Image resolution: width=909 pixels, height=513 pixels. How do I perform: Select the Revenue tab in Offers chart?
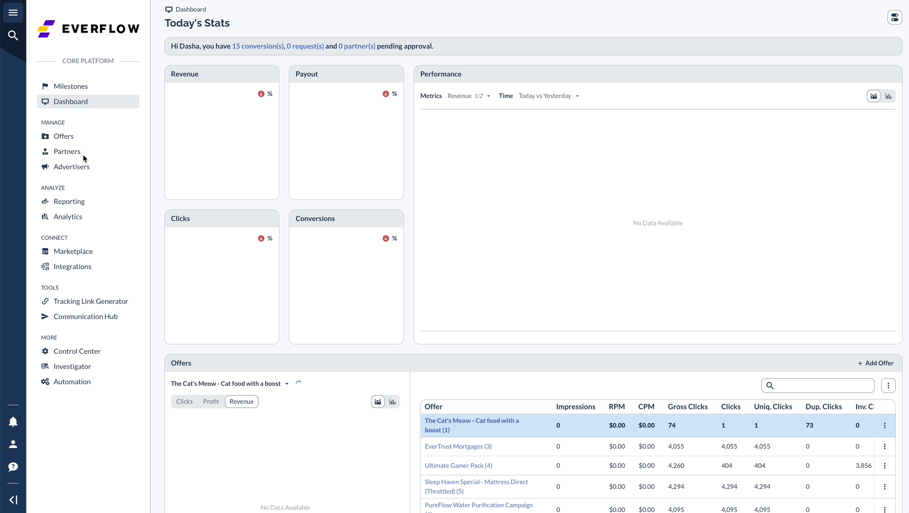point(241,402)
